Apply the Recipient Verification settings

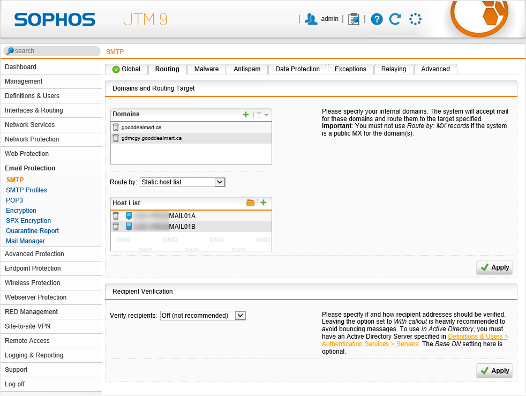point(494,371)
